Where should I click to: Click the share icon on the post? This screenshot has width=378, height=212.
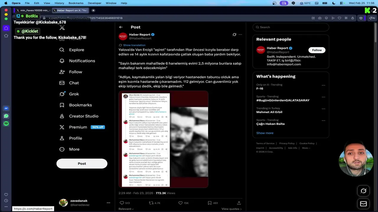pyautogui.click(x=239, y=203)
